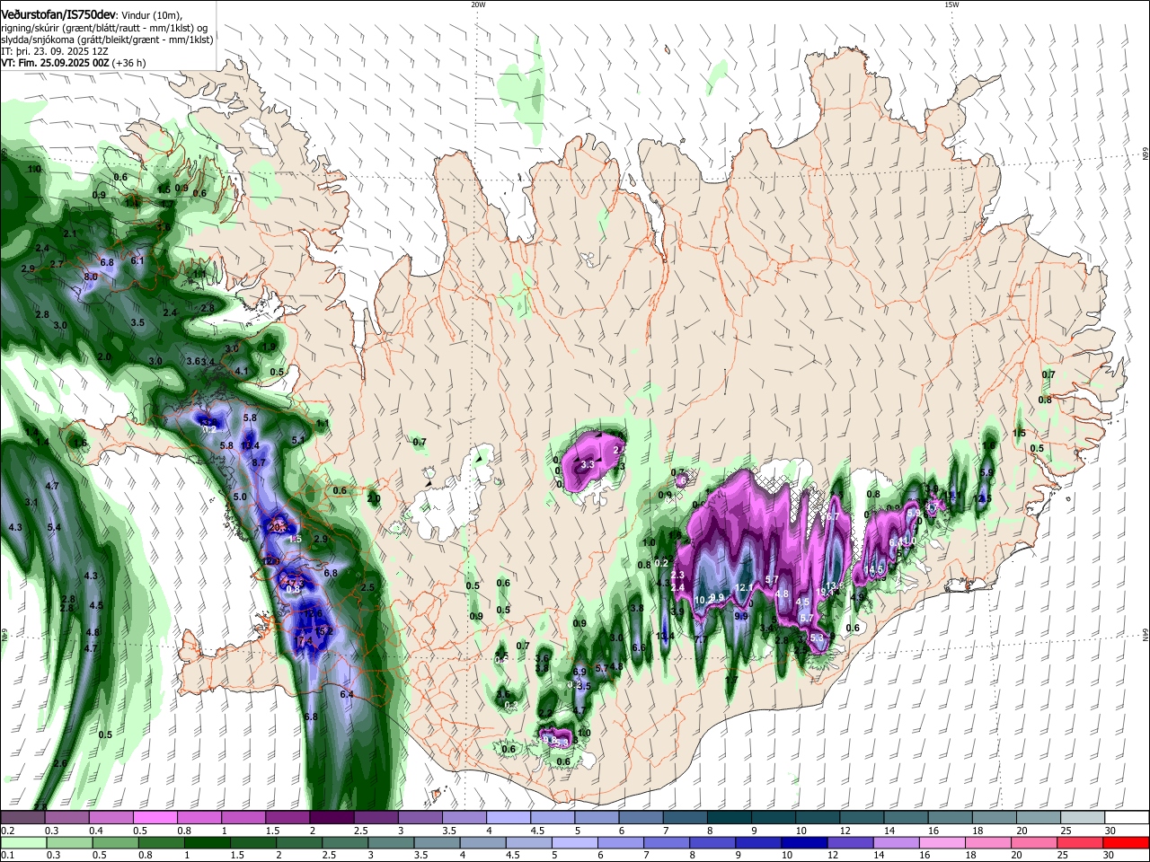Click the 4.9 precipitation value
Viewport: 1150px width, 862px height.
pos(858,596)
